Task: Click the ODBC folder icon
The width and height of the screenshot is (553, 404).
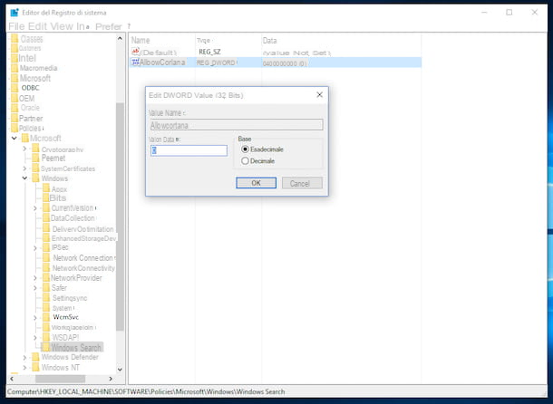Action: (15, 88)
